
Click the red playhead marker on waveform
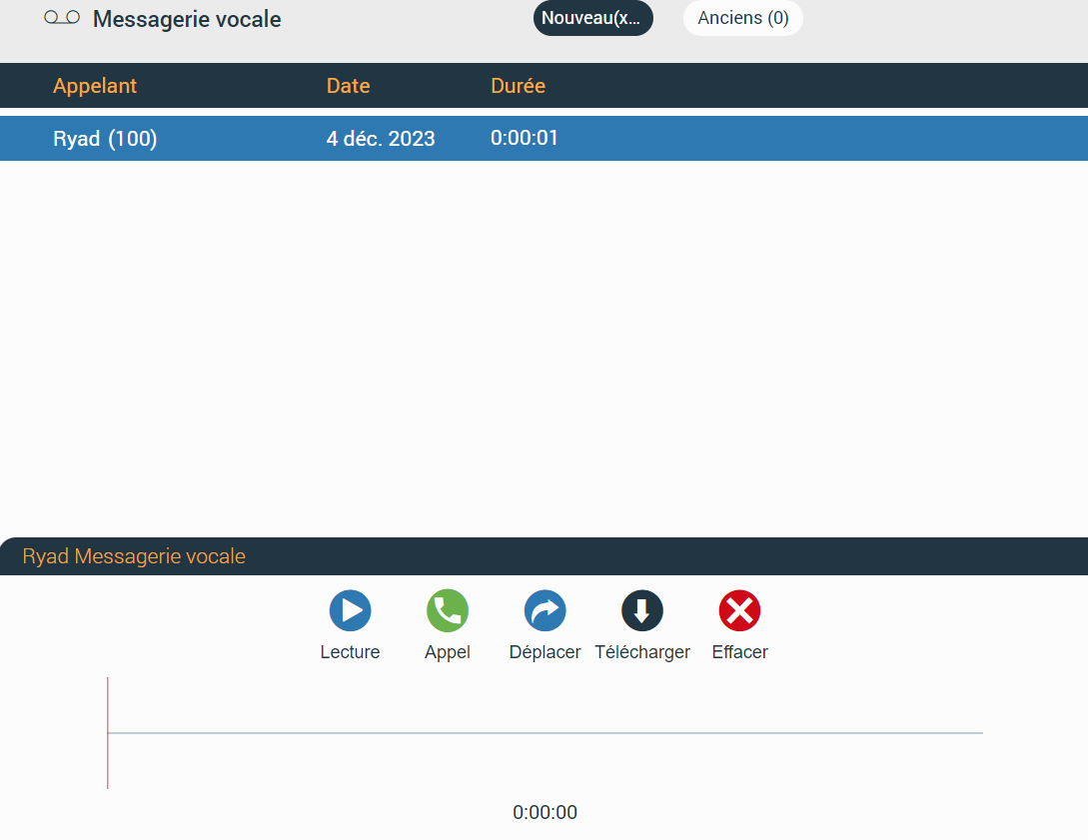tap(108, 732)
